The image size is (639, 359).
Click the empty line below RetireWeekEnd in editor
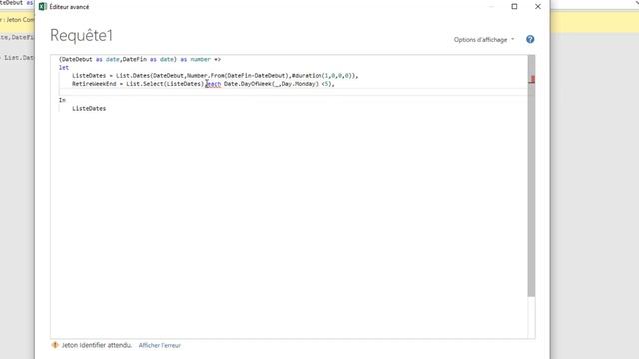tap(293, 92)
